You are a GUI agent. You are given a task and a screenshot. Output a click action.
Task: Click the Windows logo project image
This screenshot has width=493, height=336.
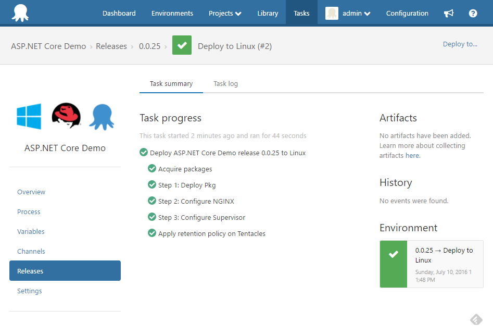coord(29,116)
